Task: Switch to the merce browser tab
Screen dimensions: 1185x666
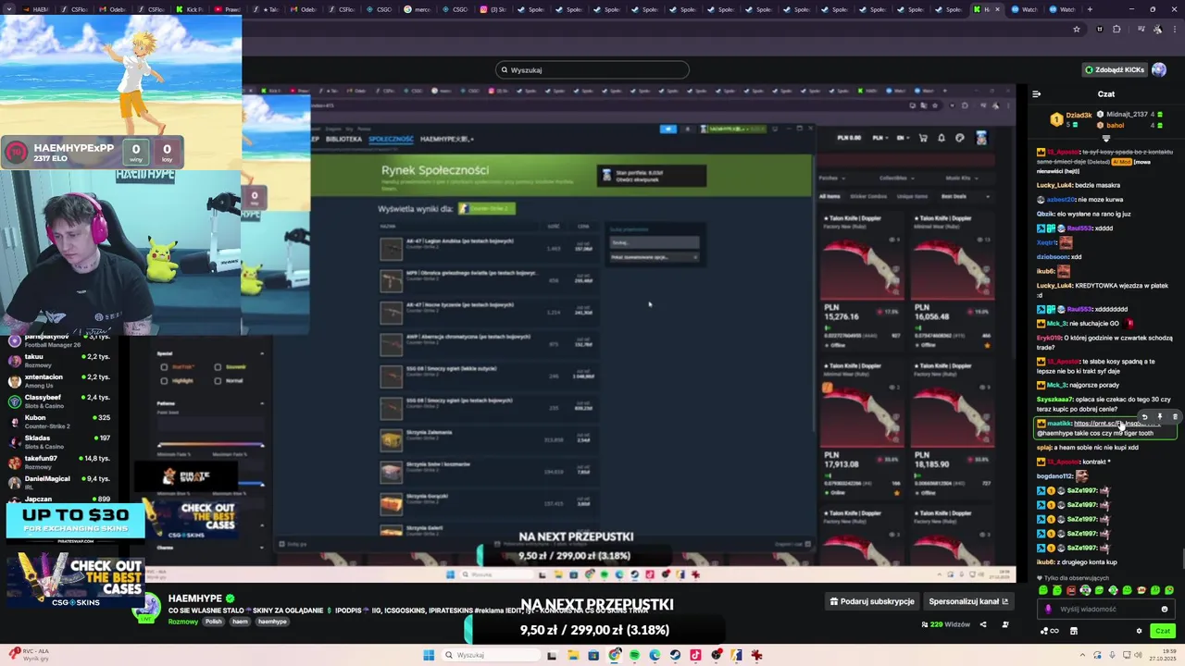Action: (x=416, y=9)
